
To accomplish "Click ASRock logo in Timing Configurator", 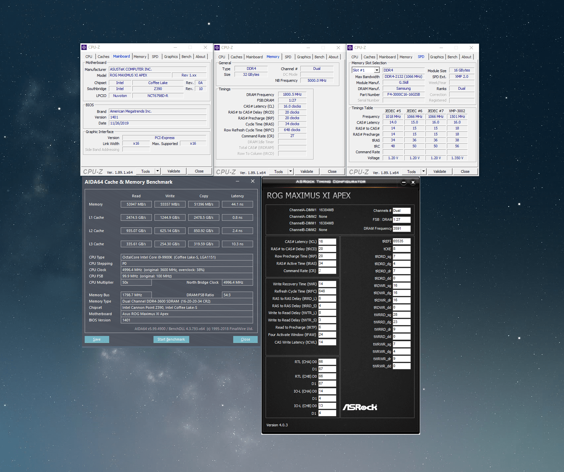I will (360, 407).
